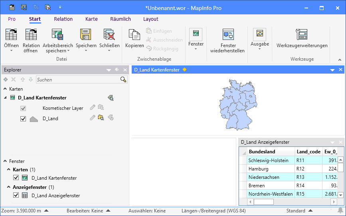Click auto-label icon for D_Land layer
The image size is (346, 216).
111,117
